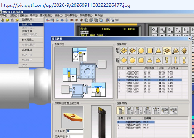Choose the first highlighted external turning holder icon
The height and width of the screenshot is (138, 194).
[x=120, y=110]
